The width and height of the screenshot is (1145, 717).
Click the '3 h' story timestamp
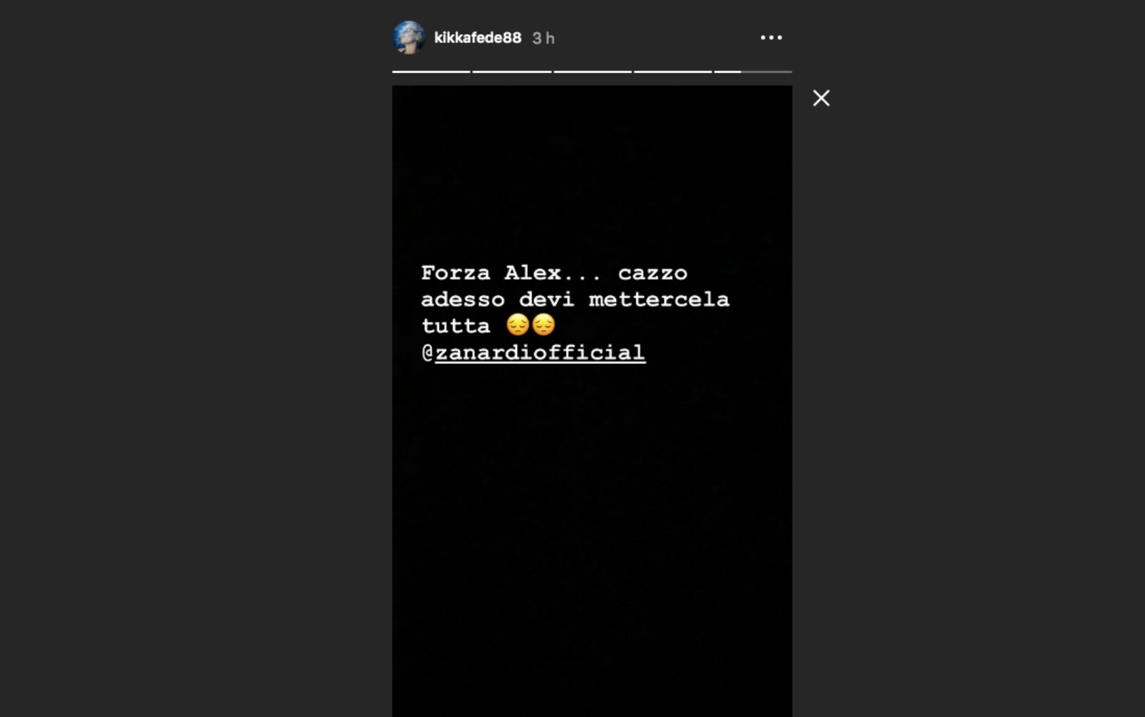tap(543, 38)
